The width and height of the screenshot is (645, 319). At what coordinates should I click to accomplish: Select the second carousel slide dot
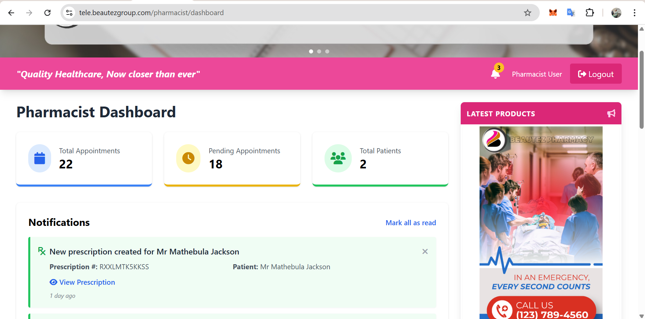tap(319, 51)
